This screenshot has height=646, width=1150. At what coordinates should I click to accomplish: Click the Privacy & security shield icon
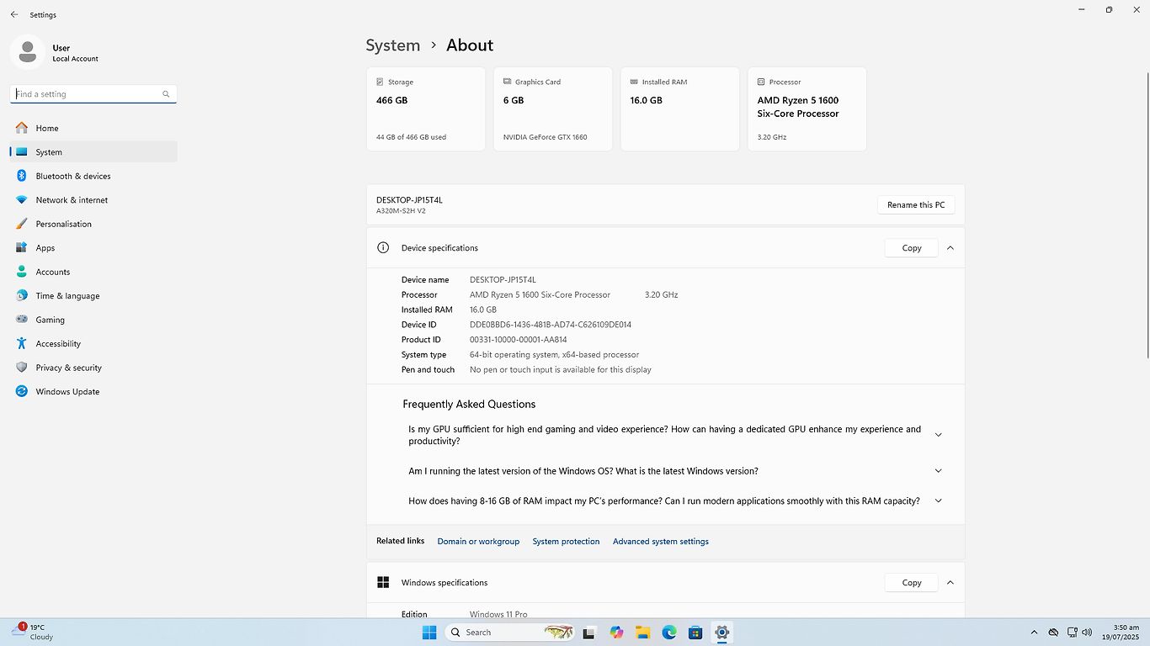pos(21,368)
